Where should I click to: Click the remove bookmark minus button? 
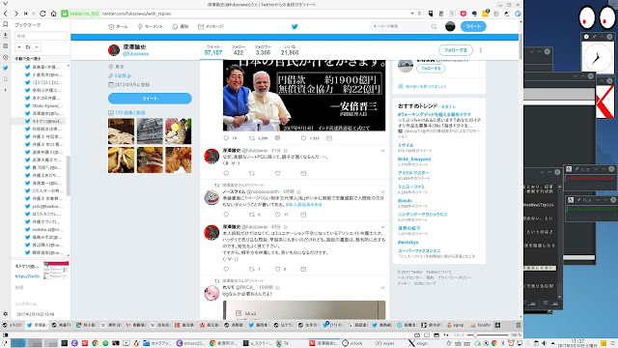[37, 47]
